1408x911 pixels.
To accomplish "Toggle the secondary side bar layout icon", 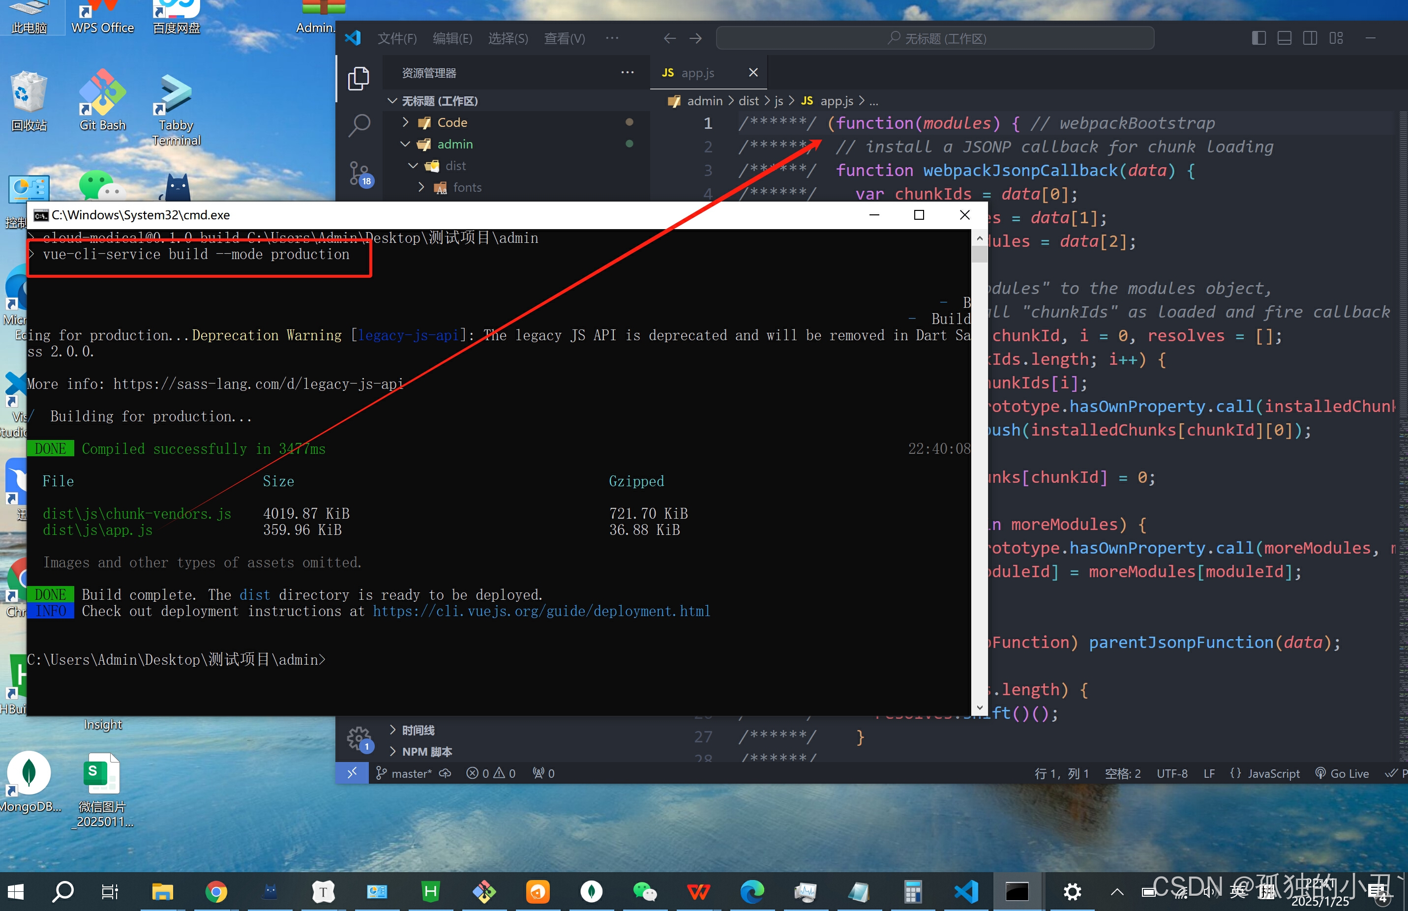I will click(x=1310, y=38).
